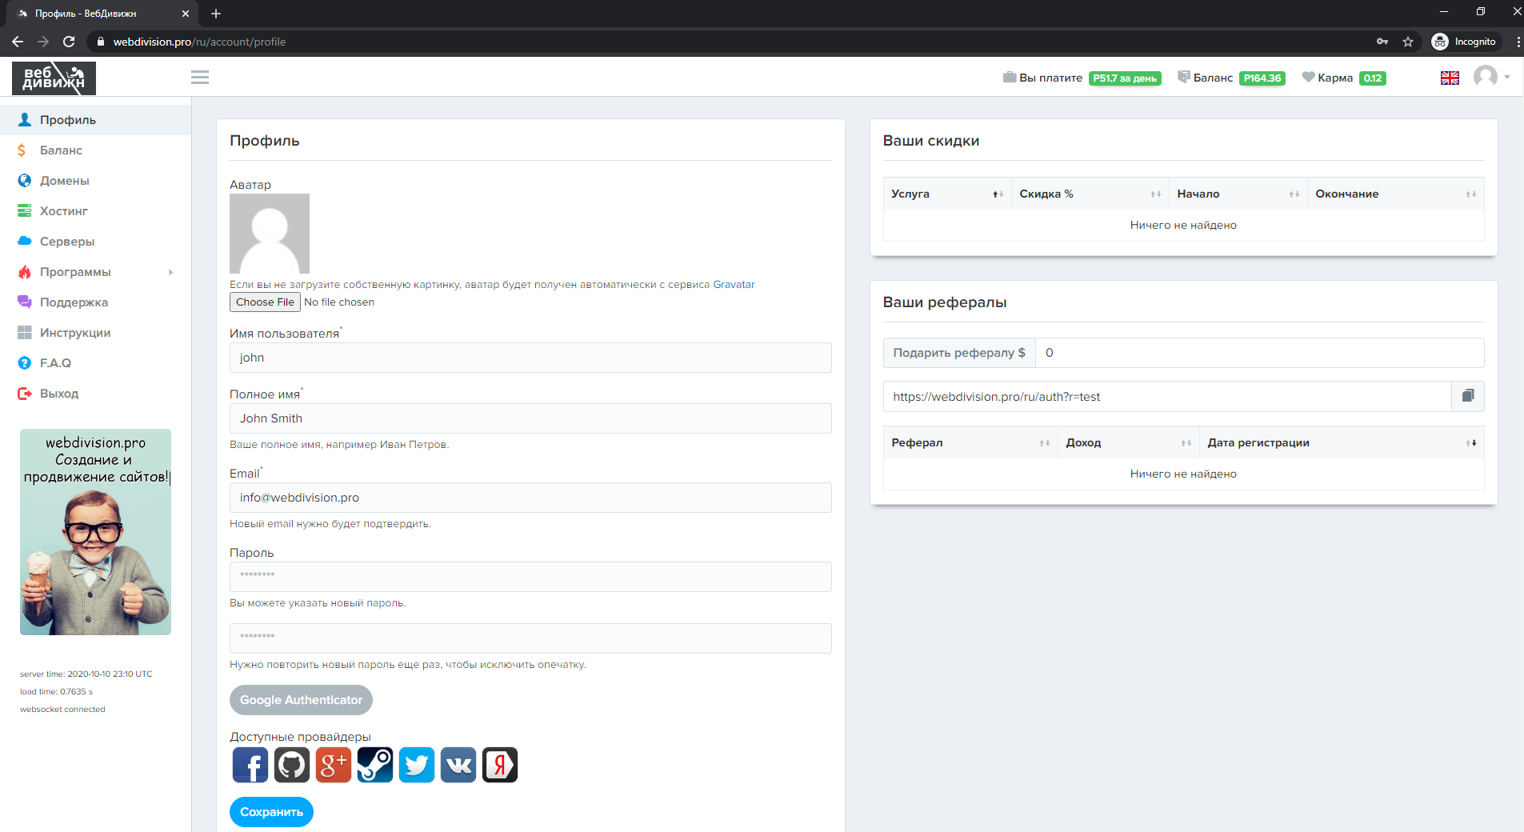Sort discounts by Скидка % column arrows

[x=1155, y=194]
